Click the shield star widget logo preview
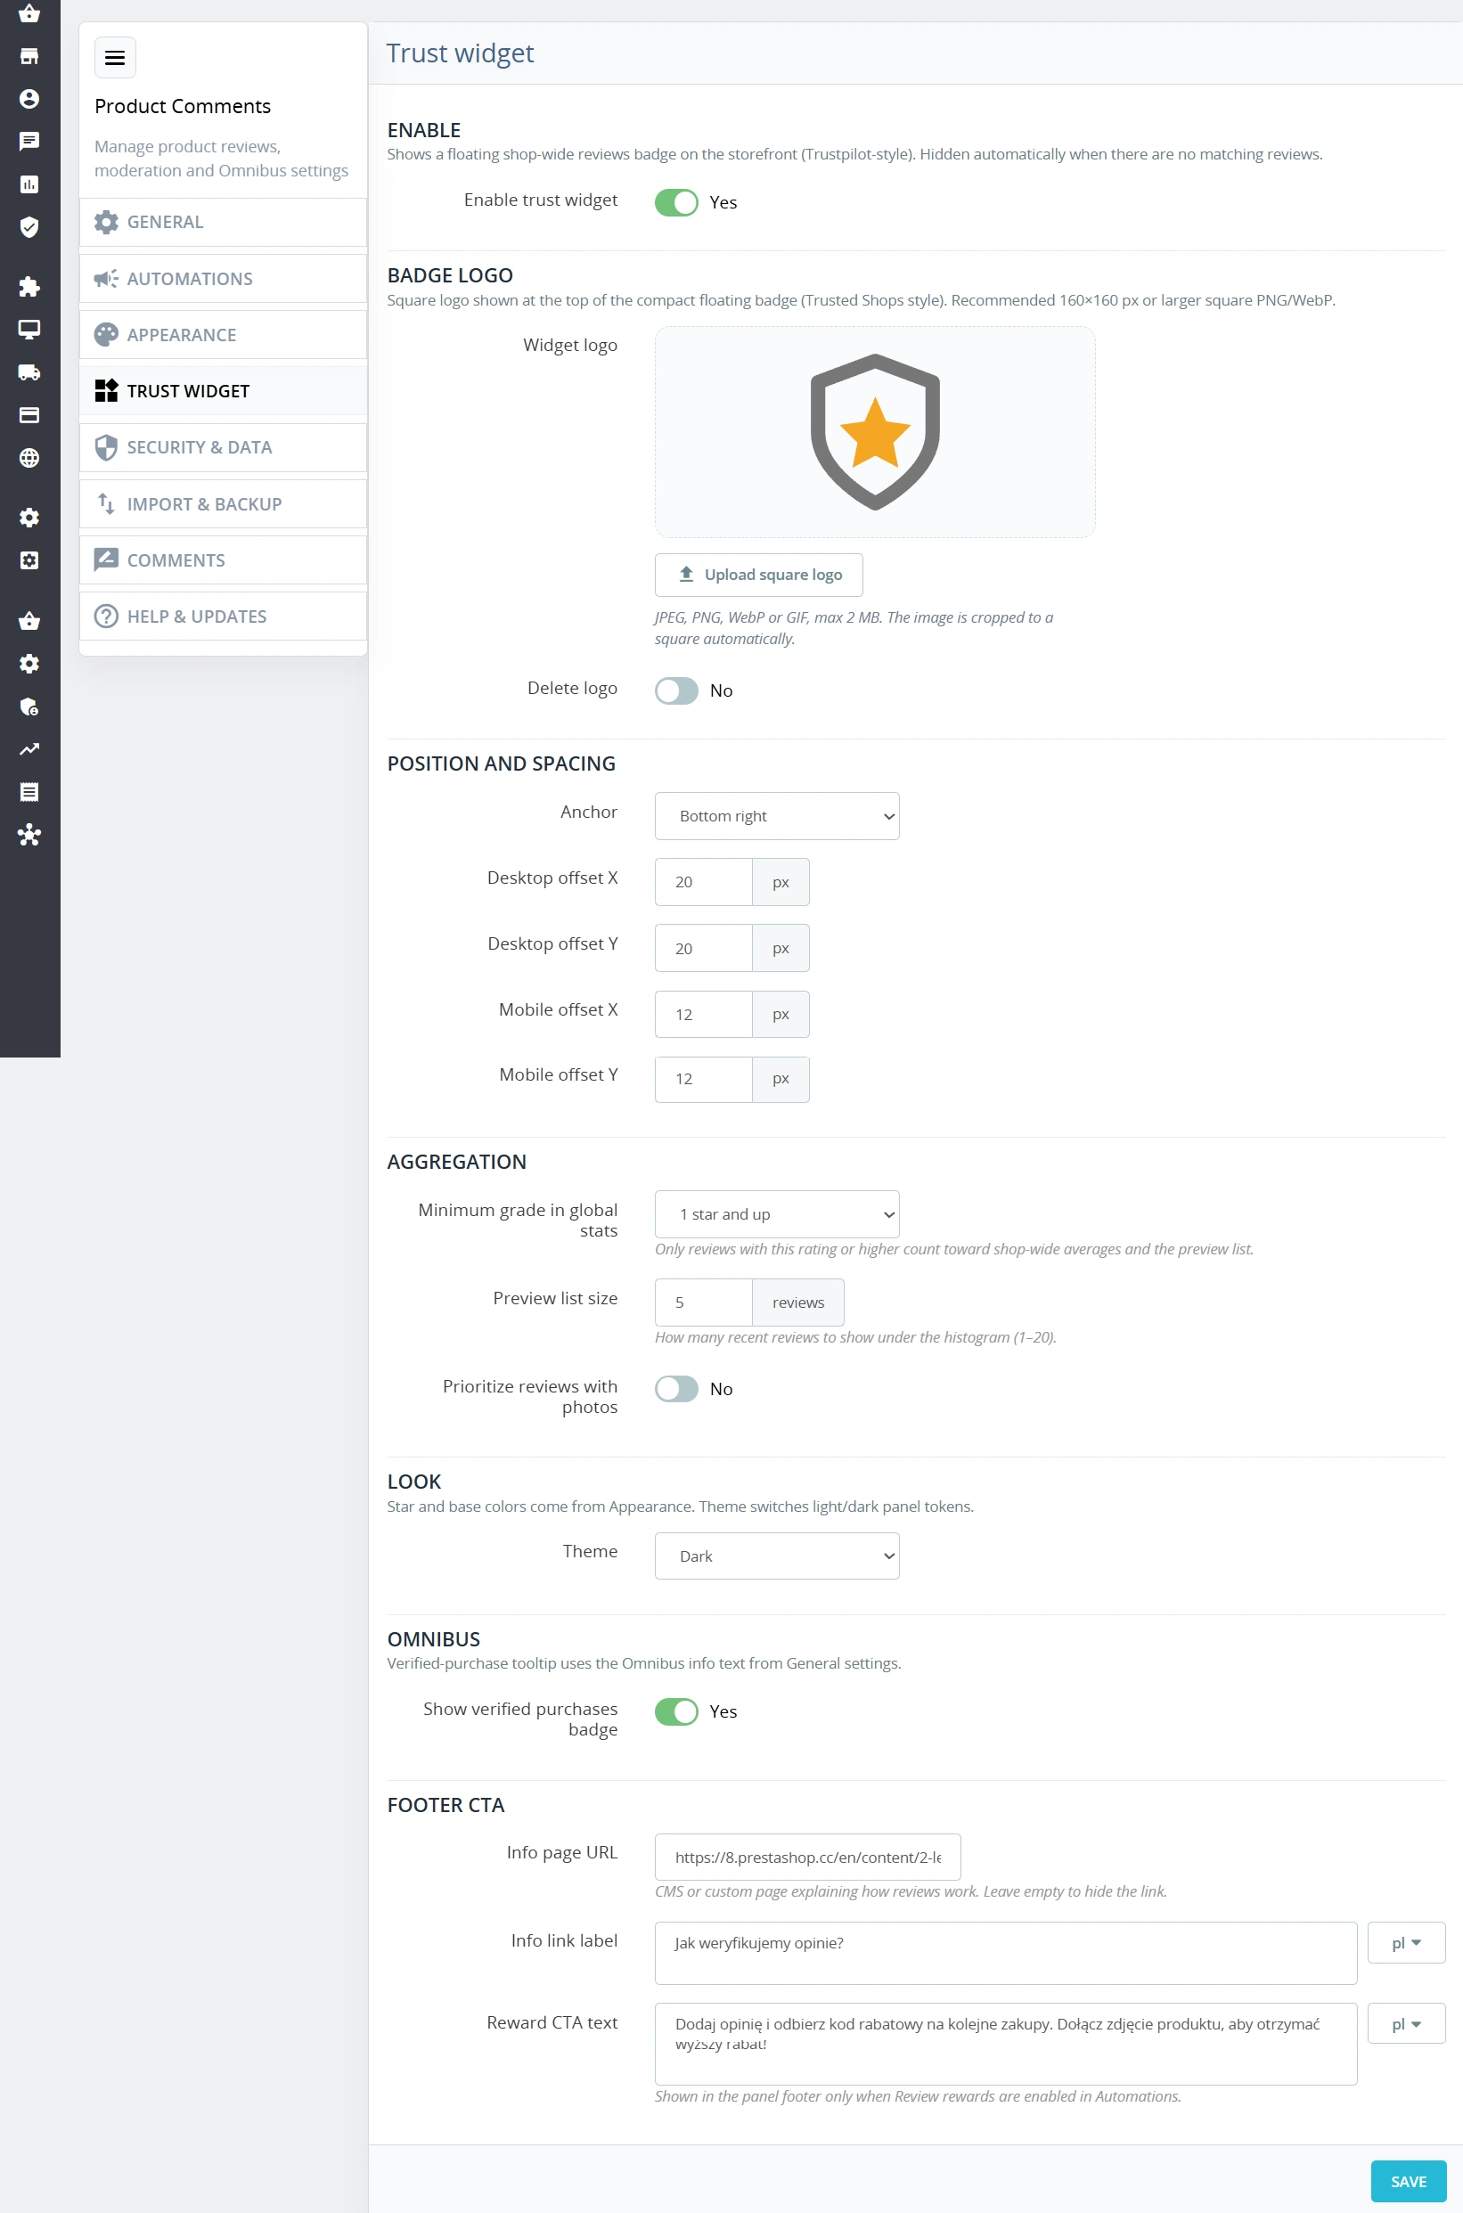1463x2213 pixels. pyautogui.click(x=875, y=432)
